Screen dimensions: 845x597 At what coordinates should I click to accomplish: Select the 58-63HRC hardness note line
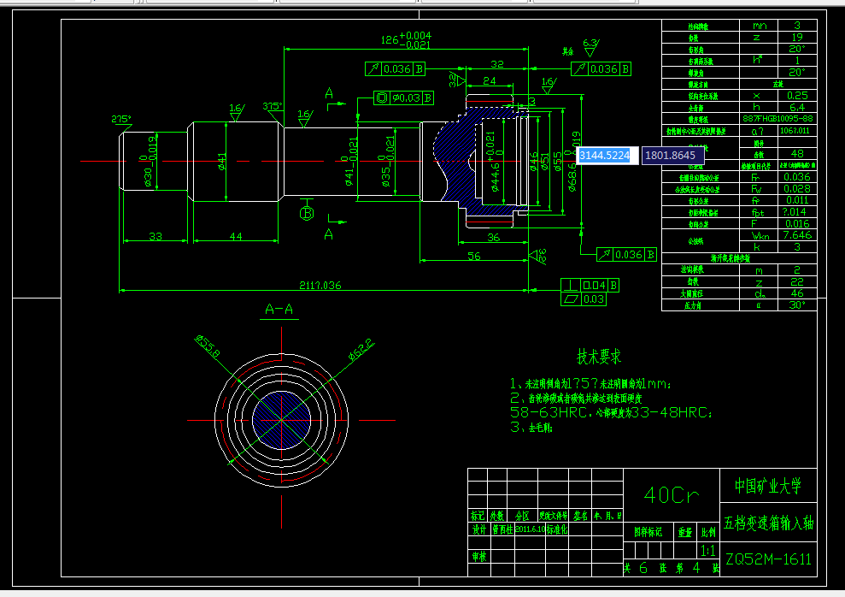(x=611, y=412)
